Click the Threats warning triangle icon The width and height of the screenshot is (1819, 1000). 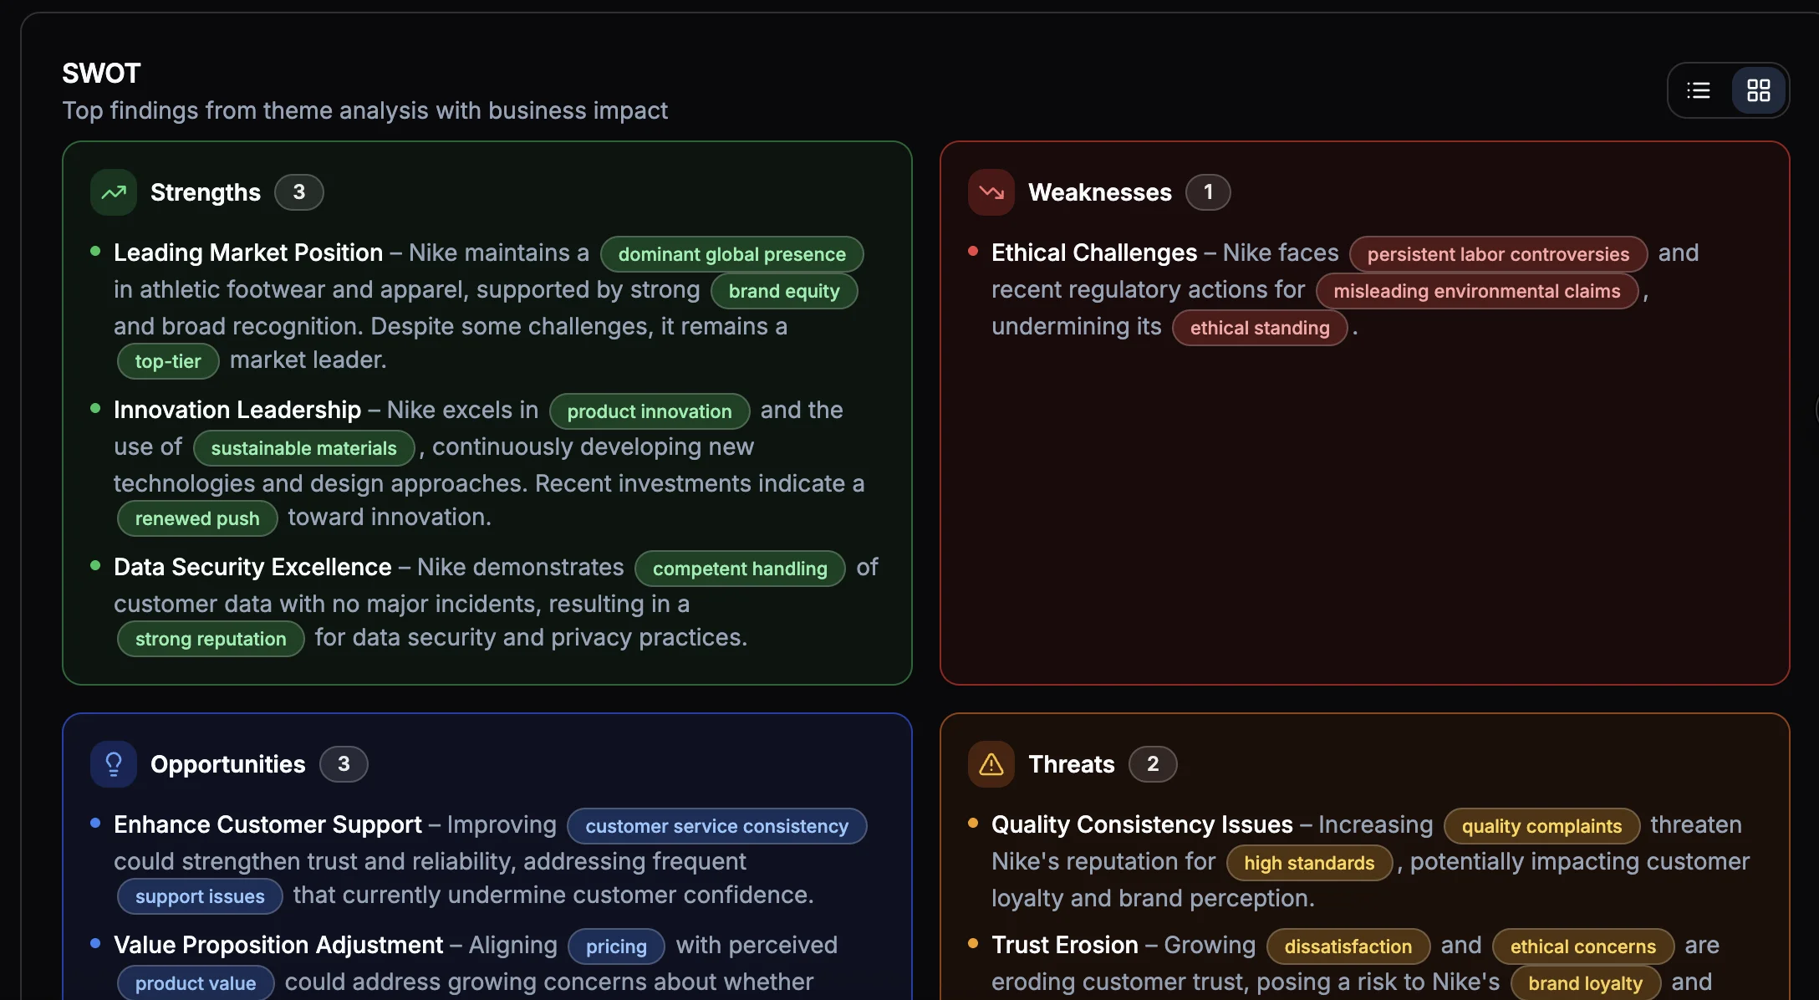[991, 763]
